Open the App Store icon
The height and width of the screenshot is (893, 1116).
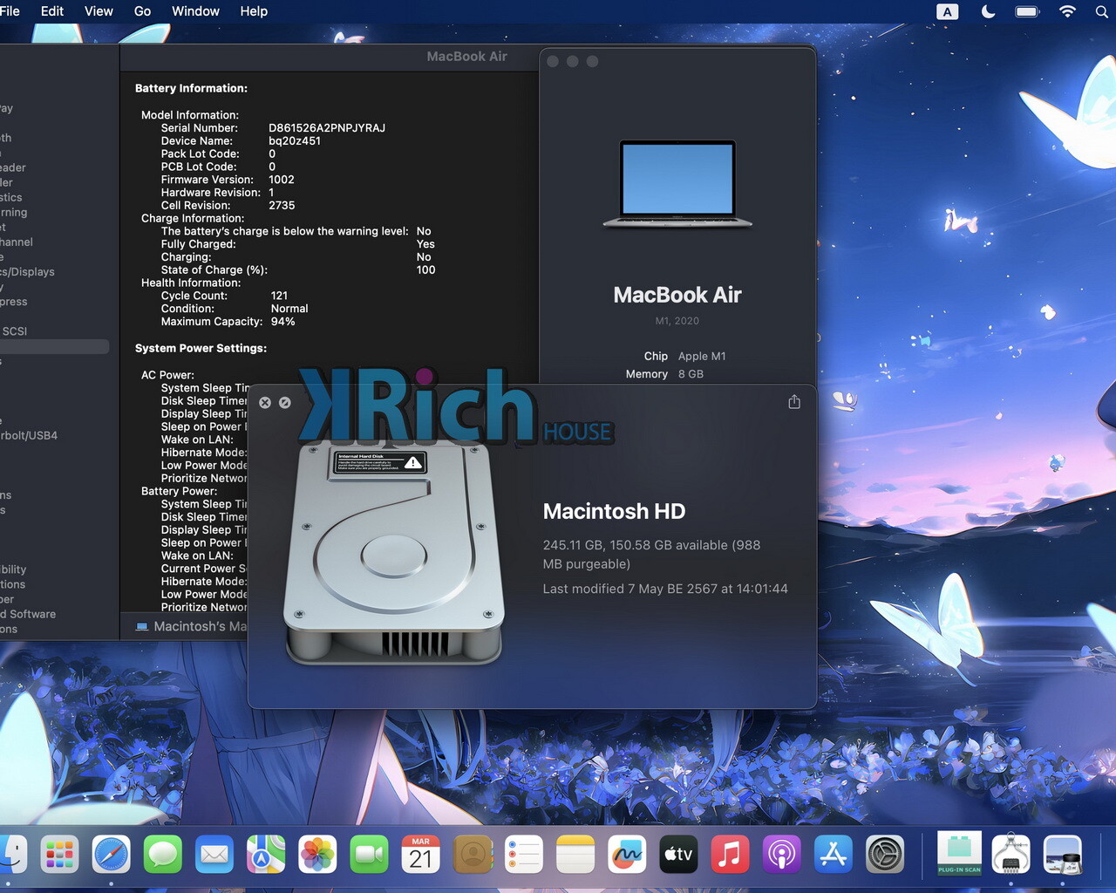point(834,855)
